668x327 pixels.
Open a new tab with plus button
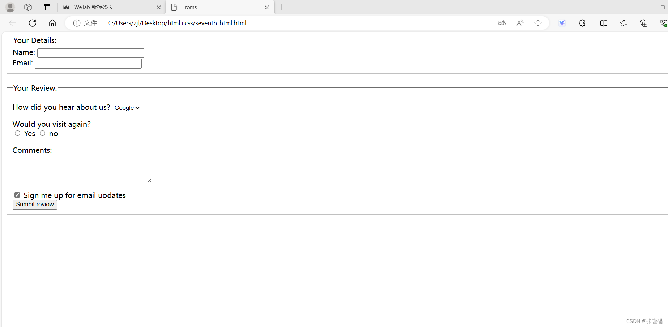pos(282,7)
